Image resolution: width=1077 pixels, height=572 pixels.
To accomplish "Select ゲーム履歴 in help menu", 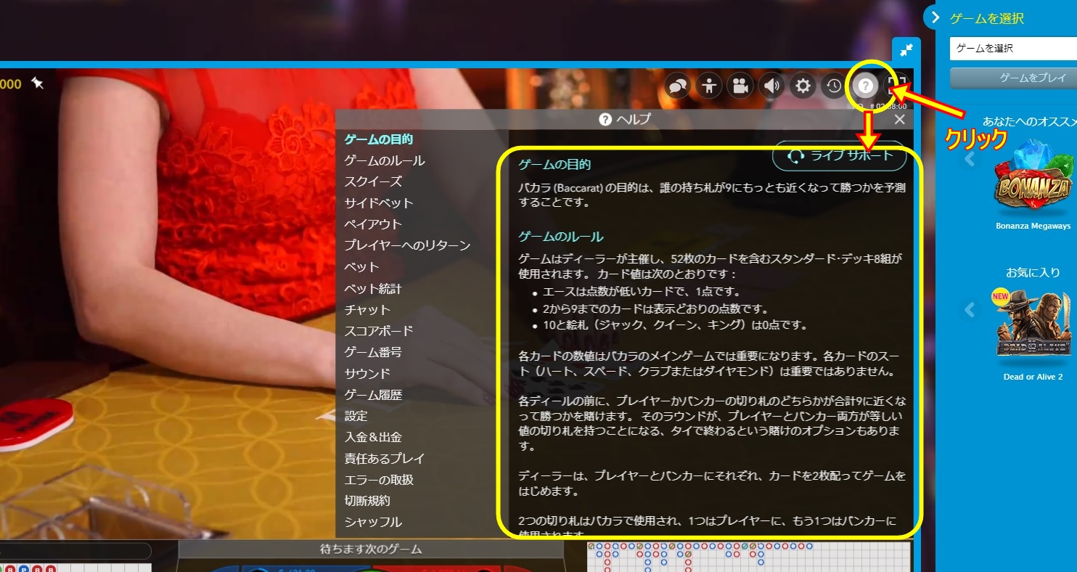I will point(373,394).
